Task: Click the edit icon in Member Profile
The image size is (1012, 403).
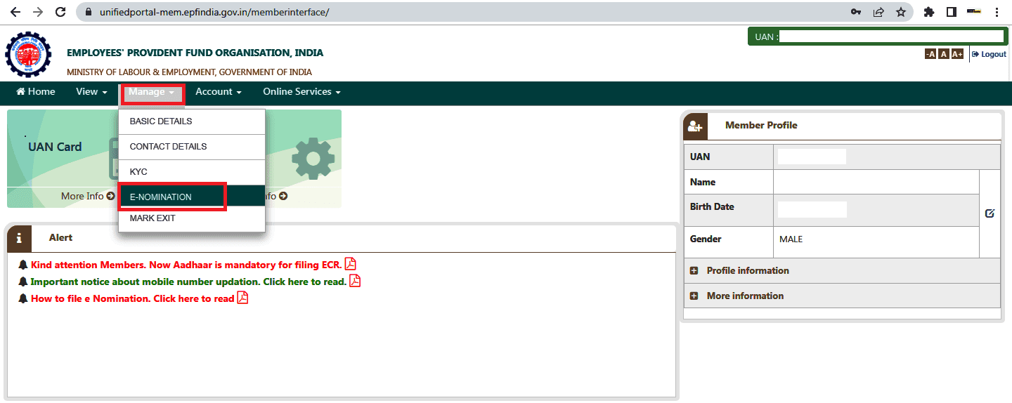Action: (990, 213)
